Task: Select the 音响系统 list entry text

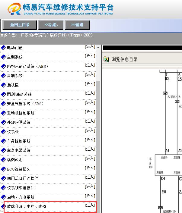Action: [x=15, y=76]
